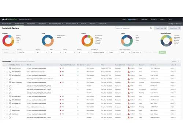183x137 pixels.
Task: Open the Domain filter dropdown
Action: pos(83,52)
